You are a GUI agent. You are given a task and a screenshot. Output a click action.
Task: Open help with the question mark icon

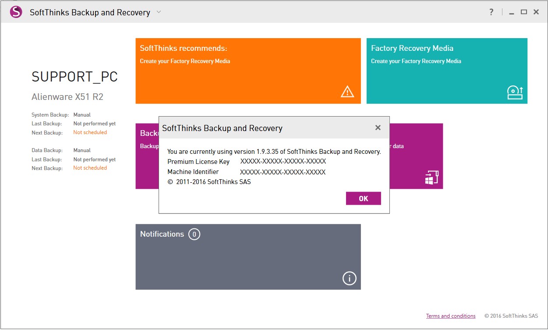[491, 12]
